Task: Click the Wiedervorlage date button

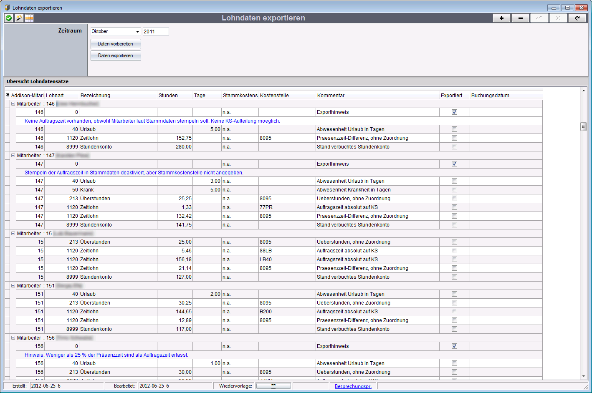Action: coord(273,386)
